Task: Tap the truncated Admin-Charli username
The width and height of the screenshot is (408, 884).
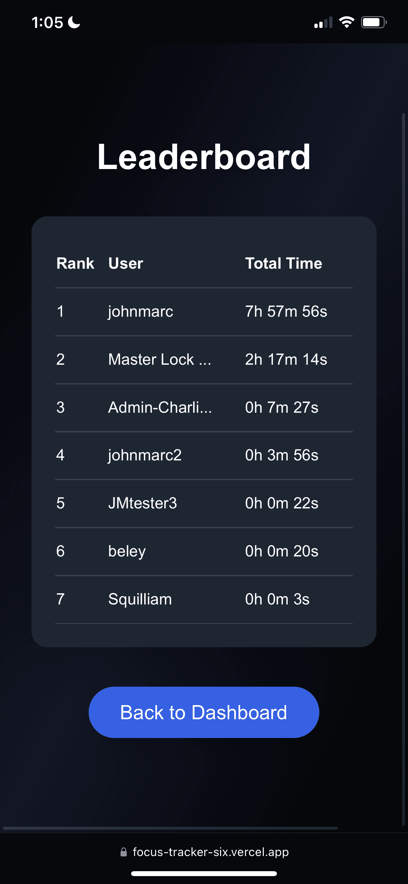Action: 160,407
